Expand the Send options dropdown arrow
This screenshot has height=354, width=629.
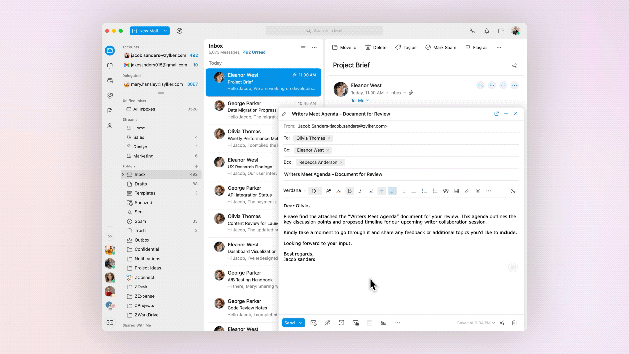[301, 323]
